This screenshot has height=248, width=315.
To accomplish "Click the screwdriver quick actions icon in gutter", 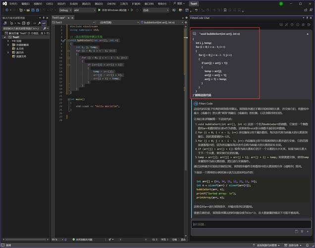I will click(63, 40).
